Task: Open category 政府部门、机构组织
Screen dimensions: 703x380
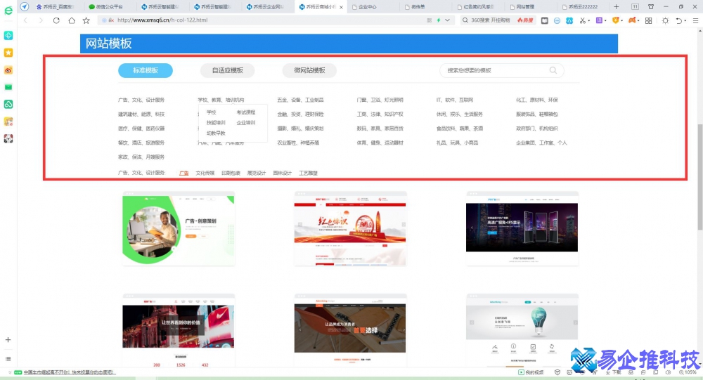Action: (536, 128)
